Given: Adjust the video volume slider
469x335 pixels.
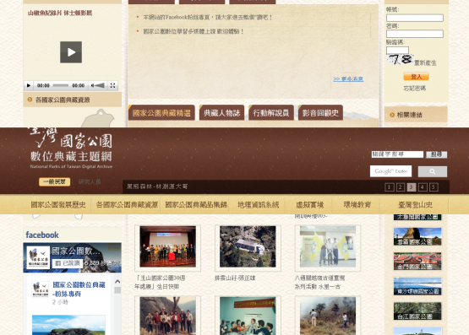Looking at the screenshot, I should click(100, 85).
